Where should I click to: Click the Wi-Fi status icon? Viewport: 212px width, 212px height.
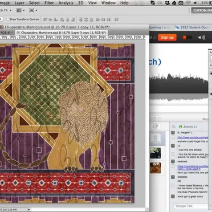(x=188, y=3)
